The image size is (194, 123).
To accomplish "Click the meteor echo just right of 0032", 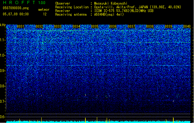I will coord(42,95).
